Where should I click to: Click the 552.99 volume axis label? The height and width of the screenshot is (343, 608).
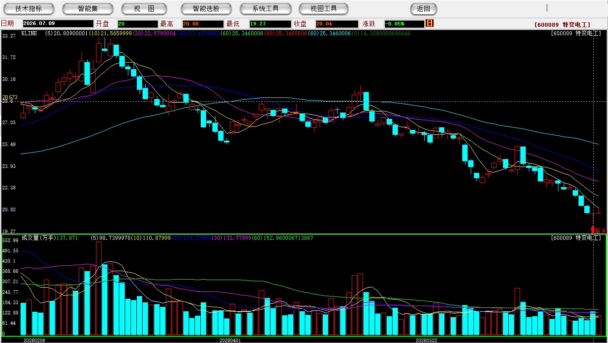point(10,240)
